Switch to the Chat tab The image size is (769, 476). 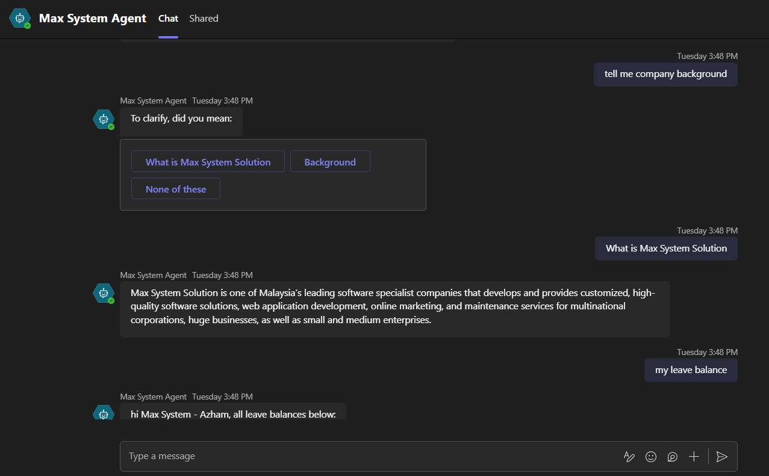pos(168,19)
